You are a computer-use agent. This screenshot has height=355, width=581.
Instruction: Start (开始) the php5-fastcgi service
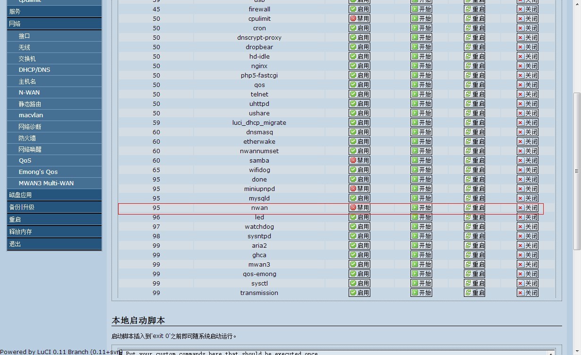point(421,75)
